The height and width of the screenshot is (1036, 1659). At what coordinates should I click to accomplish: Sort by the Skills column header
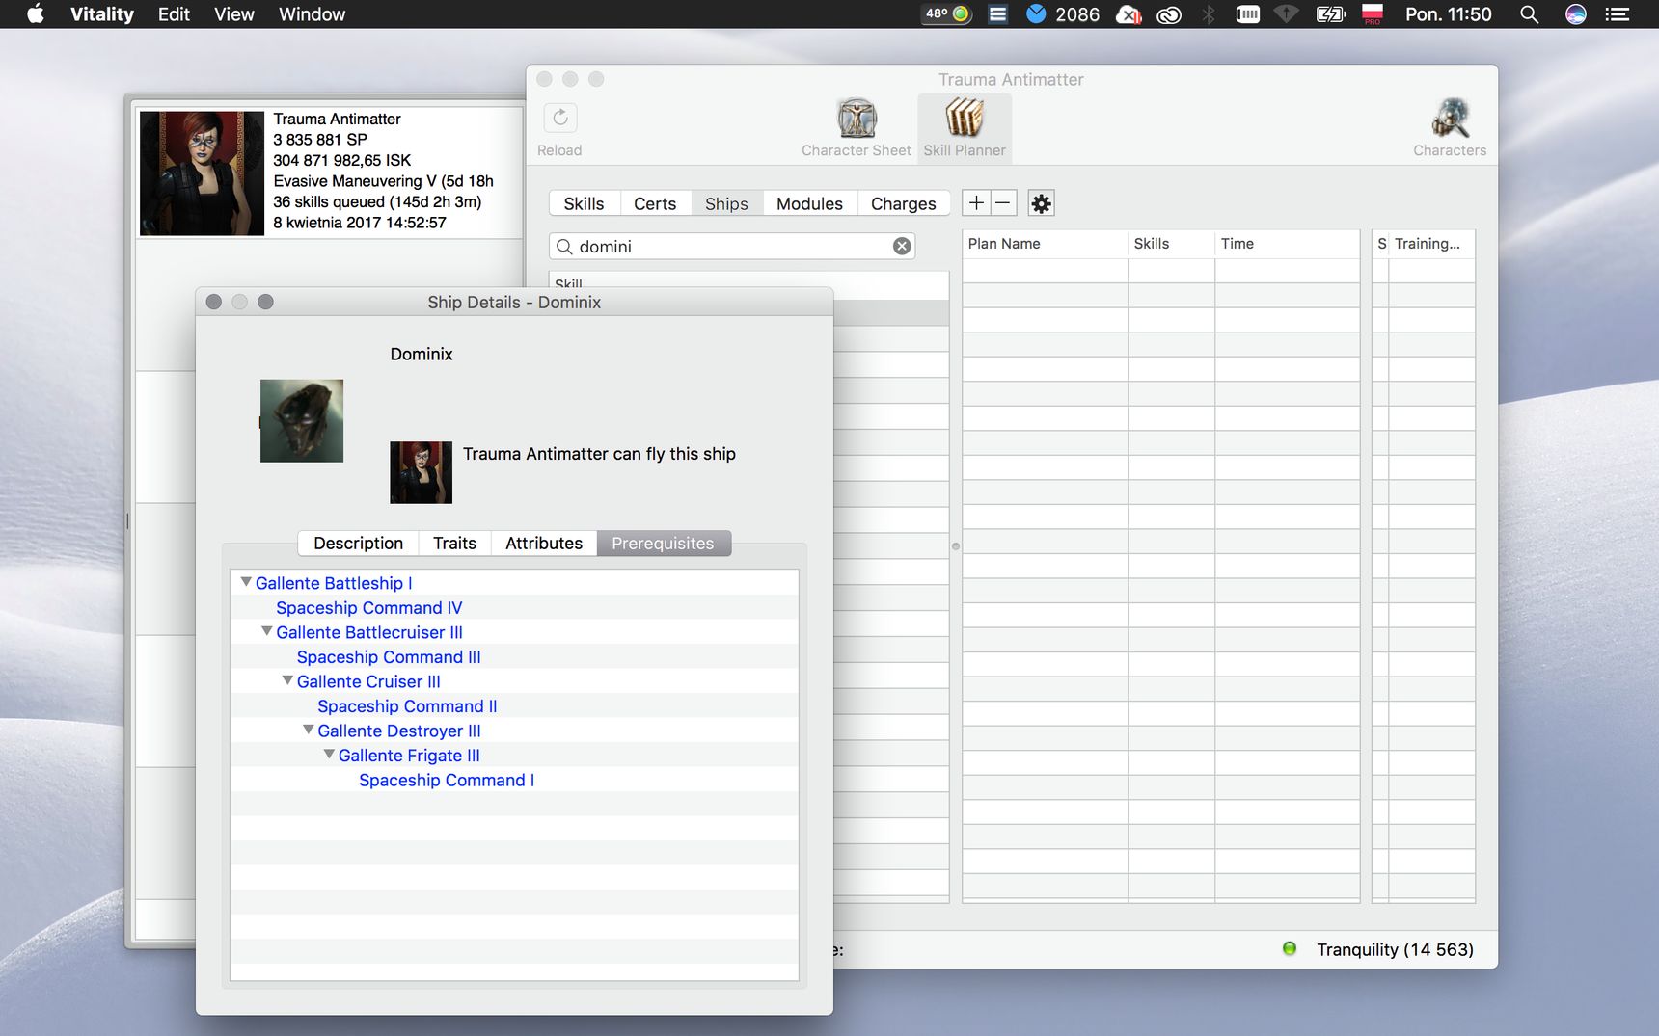[x=1171, y=244]
